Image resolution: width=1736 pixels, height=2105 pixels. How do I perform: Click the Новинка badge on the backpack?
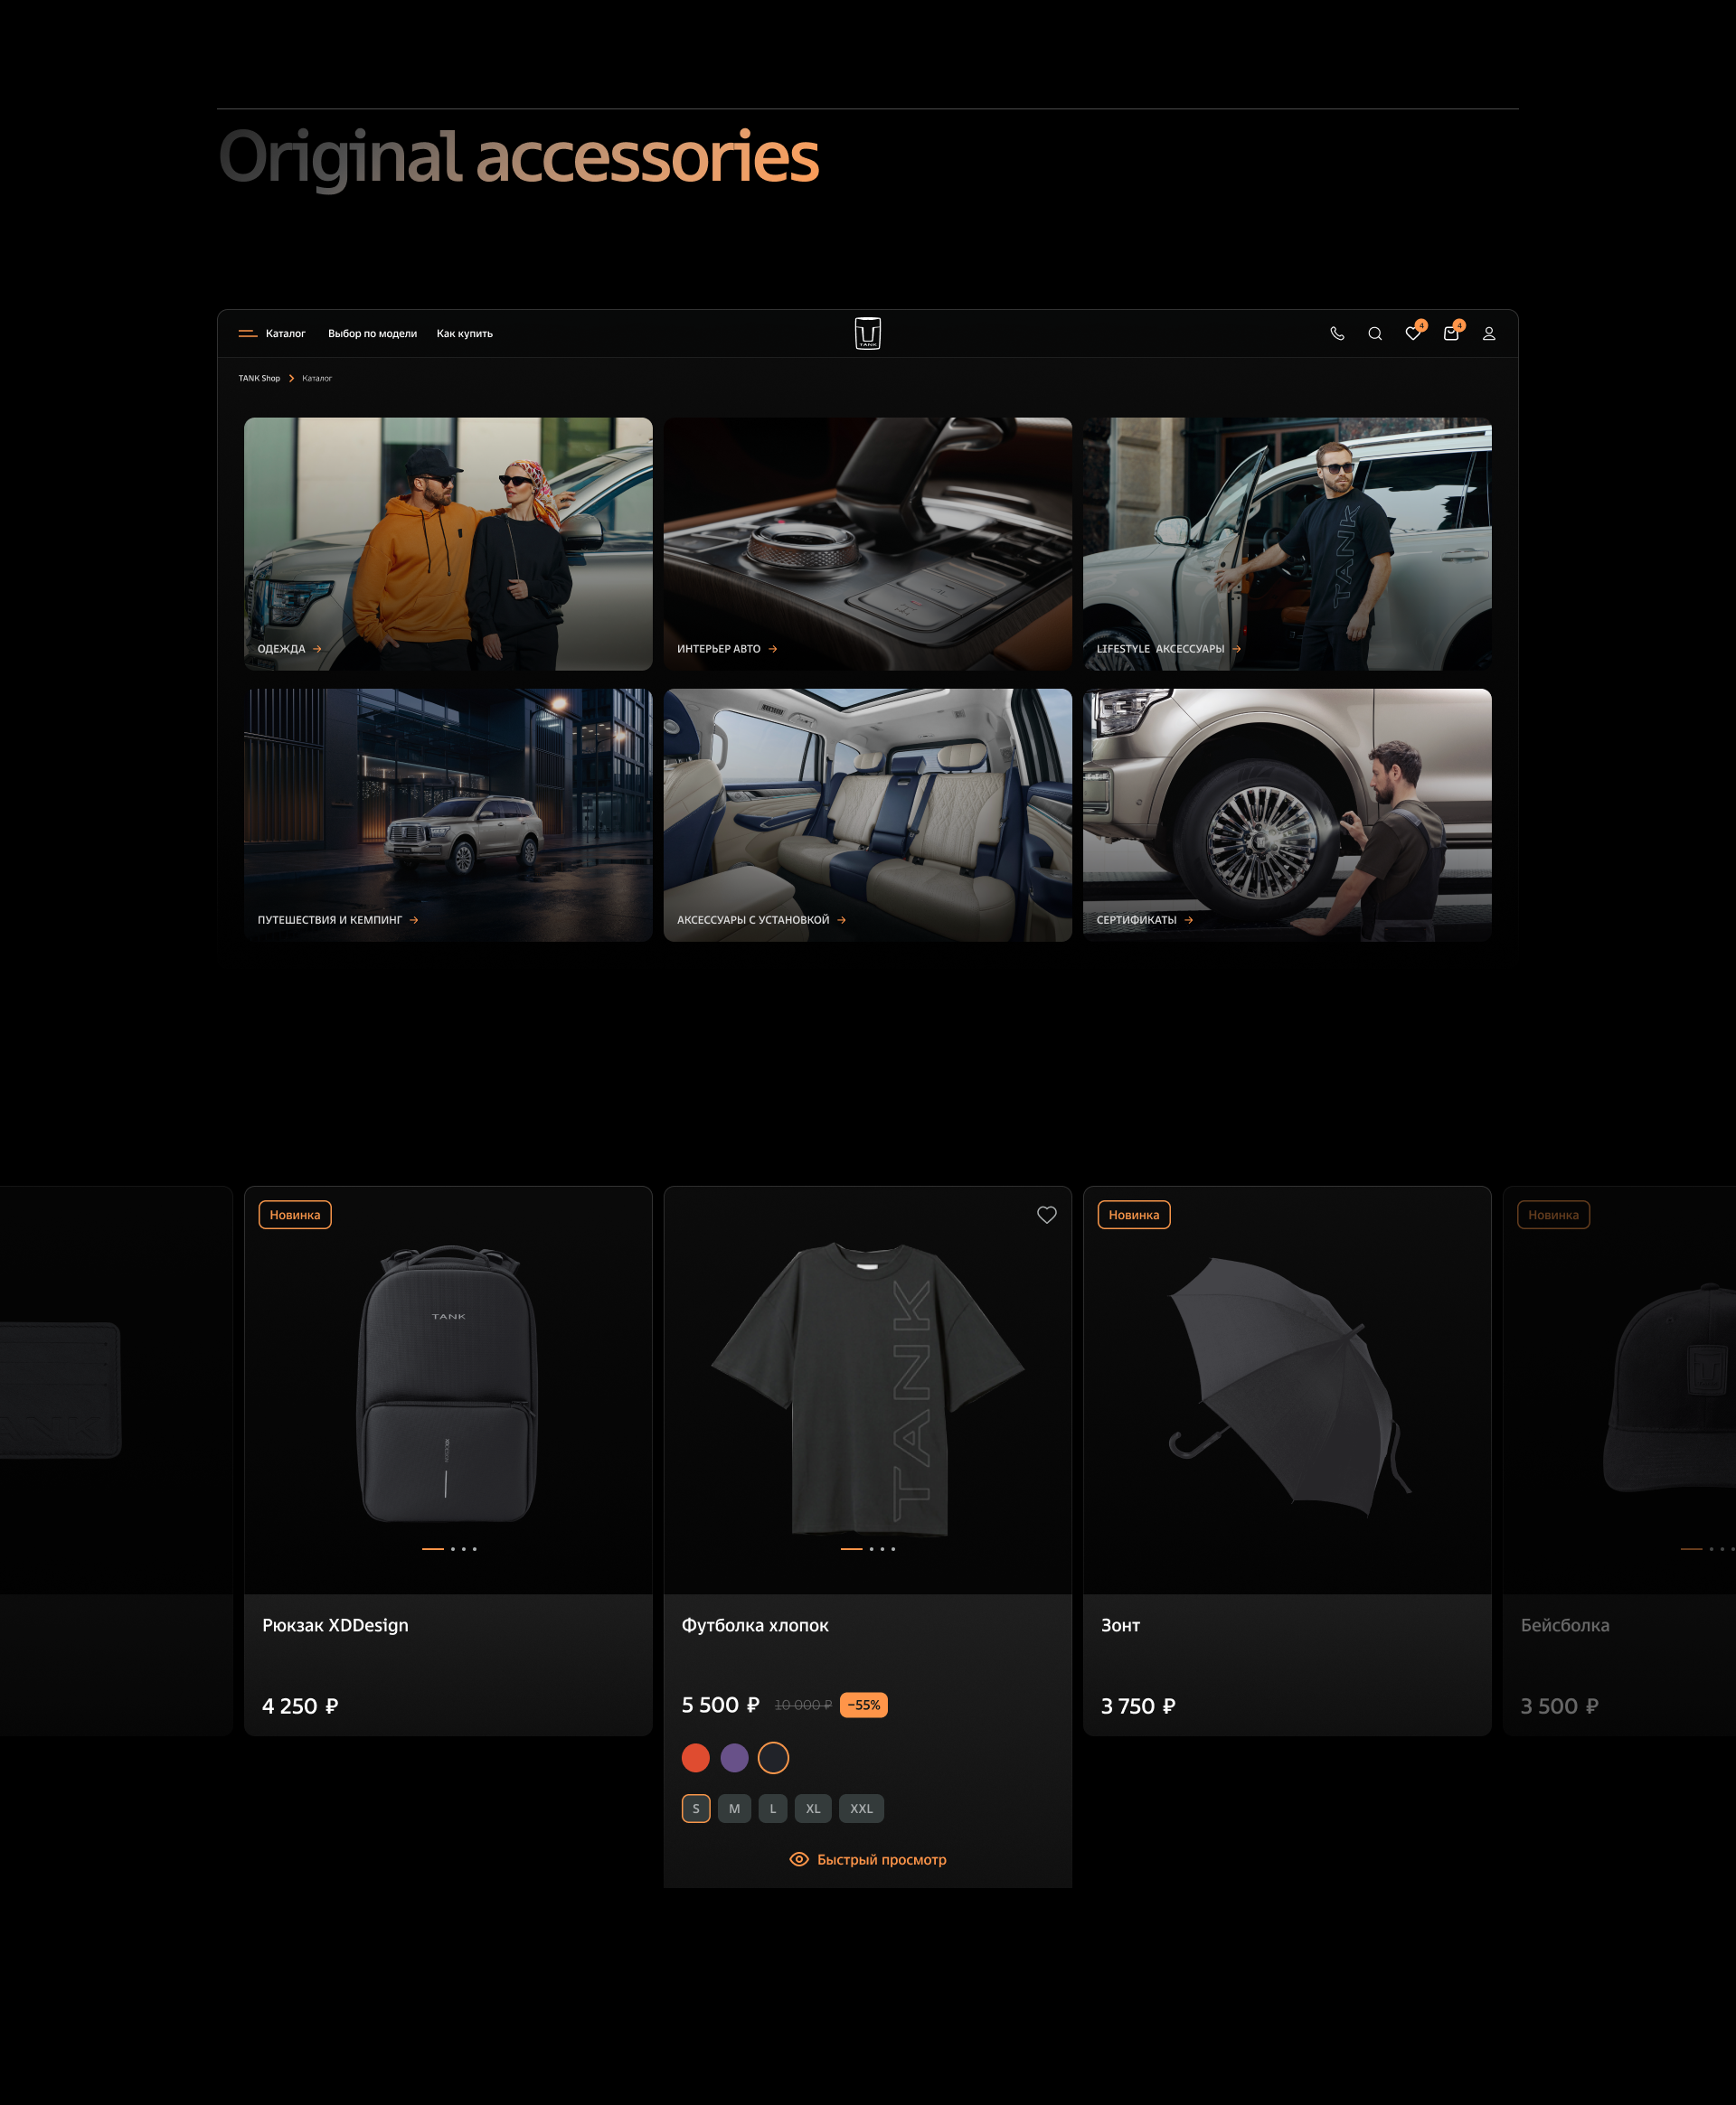click(x=295, y=1215)
